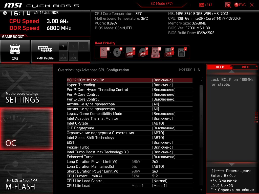This screenshot has width=259, height=194.
Task: Open Per E-Core Control options
Action: click(x=129, y=99)
